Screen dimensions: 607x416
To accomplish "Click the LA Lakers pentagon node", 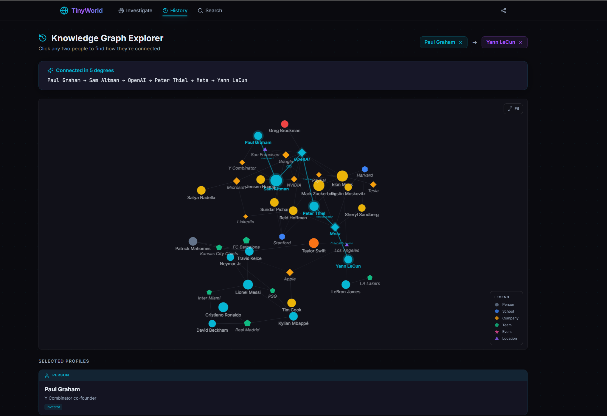I will tap(370, 277).
